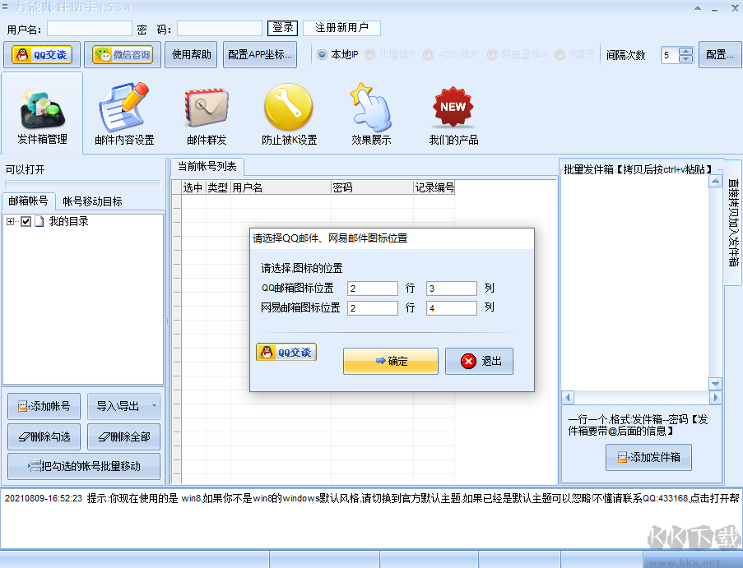The image size is (743, 568).
Task: Select the 本地IP radio button
Action: (x=321, y=55)
